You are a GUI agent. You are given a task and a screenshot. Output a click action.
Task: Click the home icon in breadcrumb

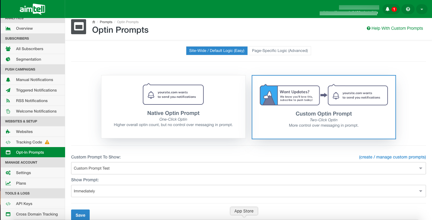[x=94, y=22]
